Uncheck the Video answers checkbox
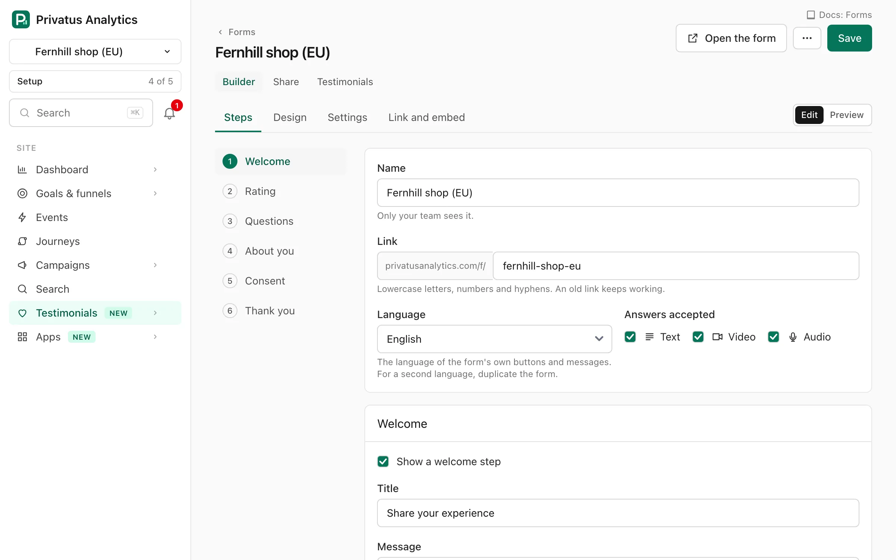This screenshot has width=896, height=560. (x=698, y=337)
